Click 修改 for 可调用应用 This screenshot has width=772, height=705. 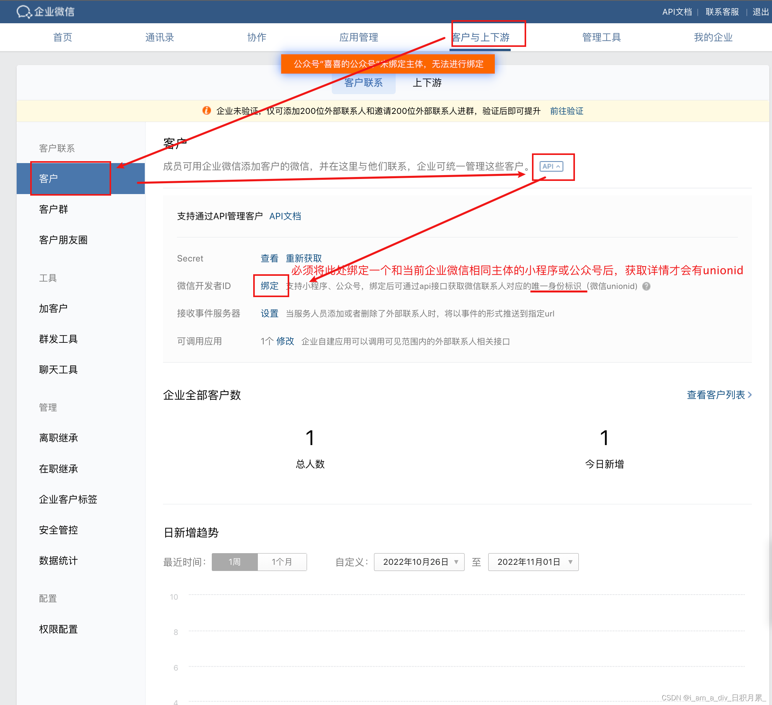click(285, 341)
